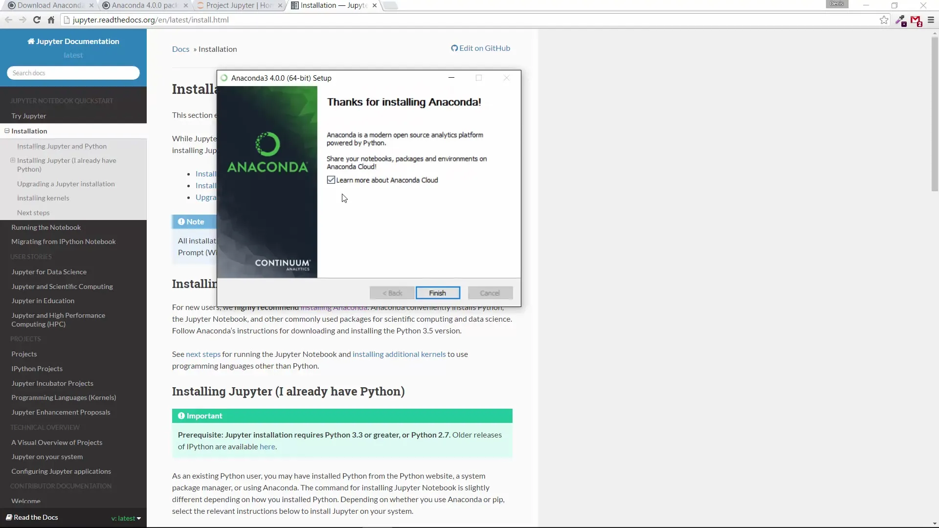This screenshot has height=528, width=939.
Task: Click the Denis profile button
Action: pos(836,4)
